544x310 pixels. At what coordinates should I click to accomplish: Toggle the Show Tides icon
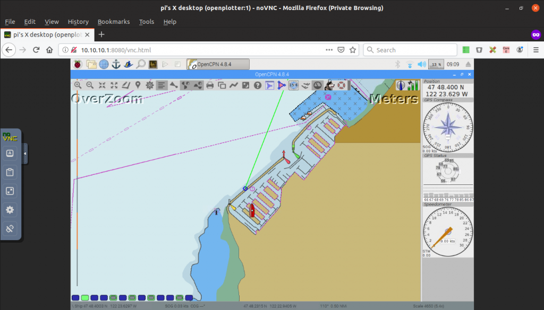(198, 85)
